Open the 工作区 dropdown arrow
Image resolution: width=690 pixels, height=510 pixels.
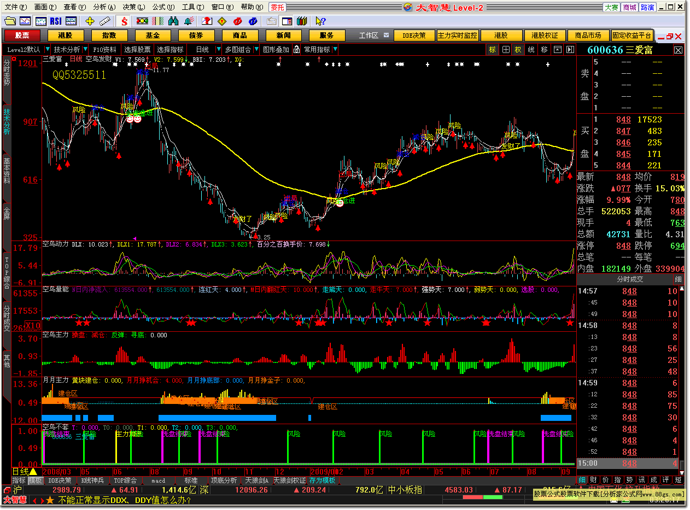386,35
